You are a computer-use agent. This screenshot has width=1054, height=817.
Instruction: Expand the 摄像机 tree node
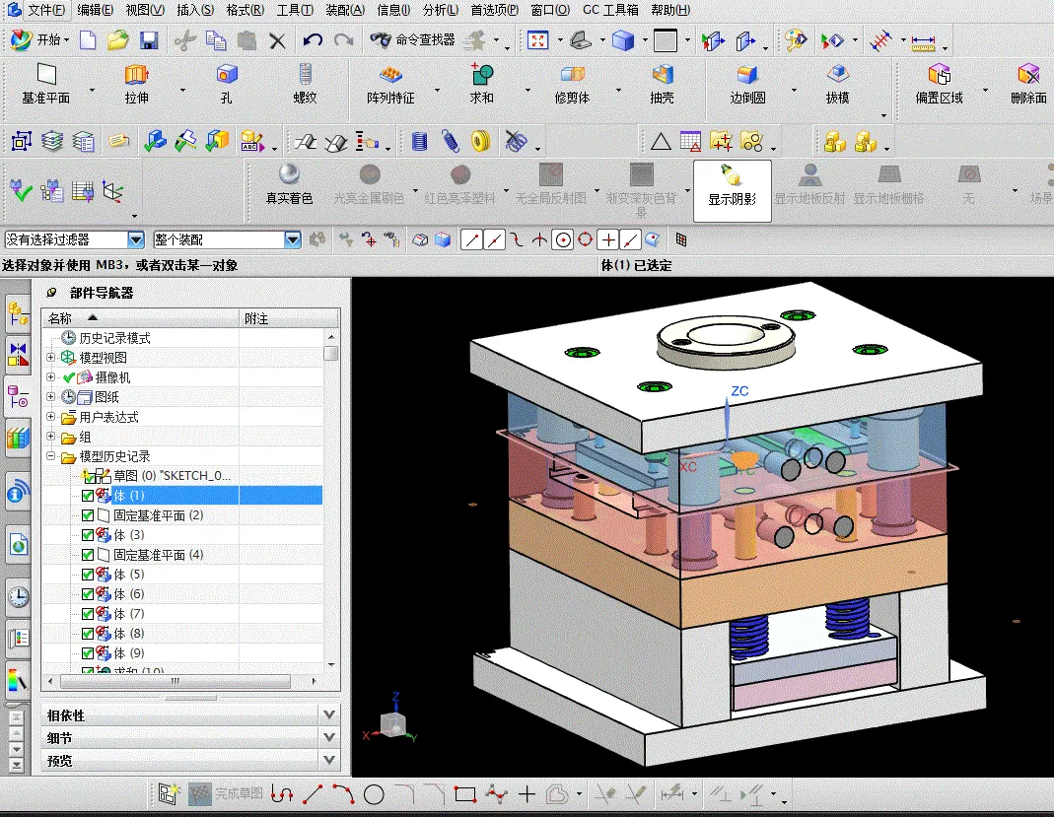pyautogui.click(x=50, y=376)
